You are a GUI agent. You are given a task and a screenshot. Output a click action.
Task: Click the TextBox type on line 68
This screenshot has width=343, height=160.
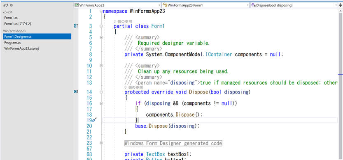pos(155,154)
